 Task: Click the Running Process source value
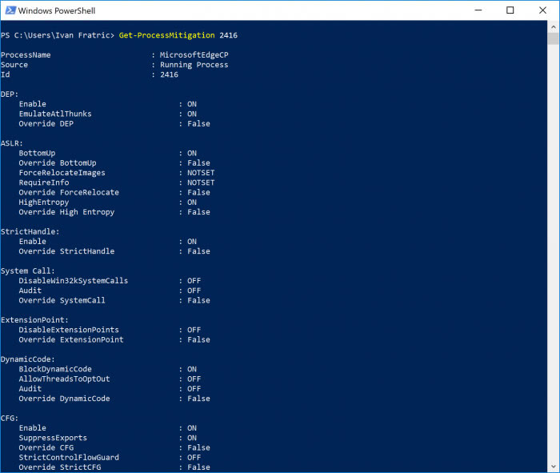point(194,65)
